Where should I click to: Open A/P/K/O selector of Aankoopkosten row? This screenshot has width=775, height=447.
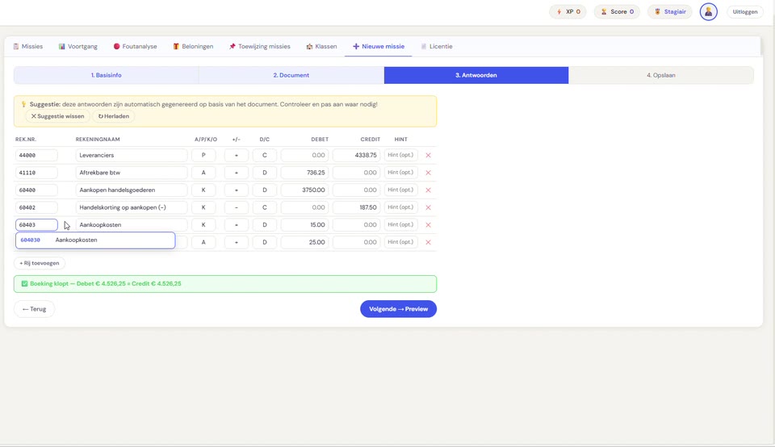[203, 225]
